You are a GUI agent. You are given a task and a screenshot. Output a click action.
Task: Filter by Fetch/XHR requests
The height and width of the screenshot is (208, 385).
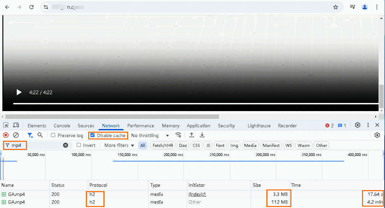(x=163, y=146)
